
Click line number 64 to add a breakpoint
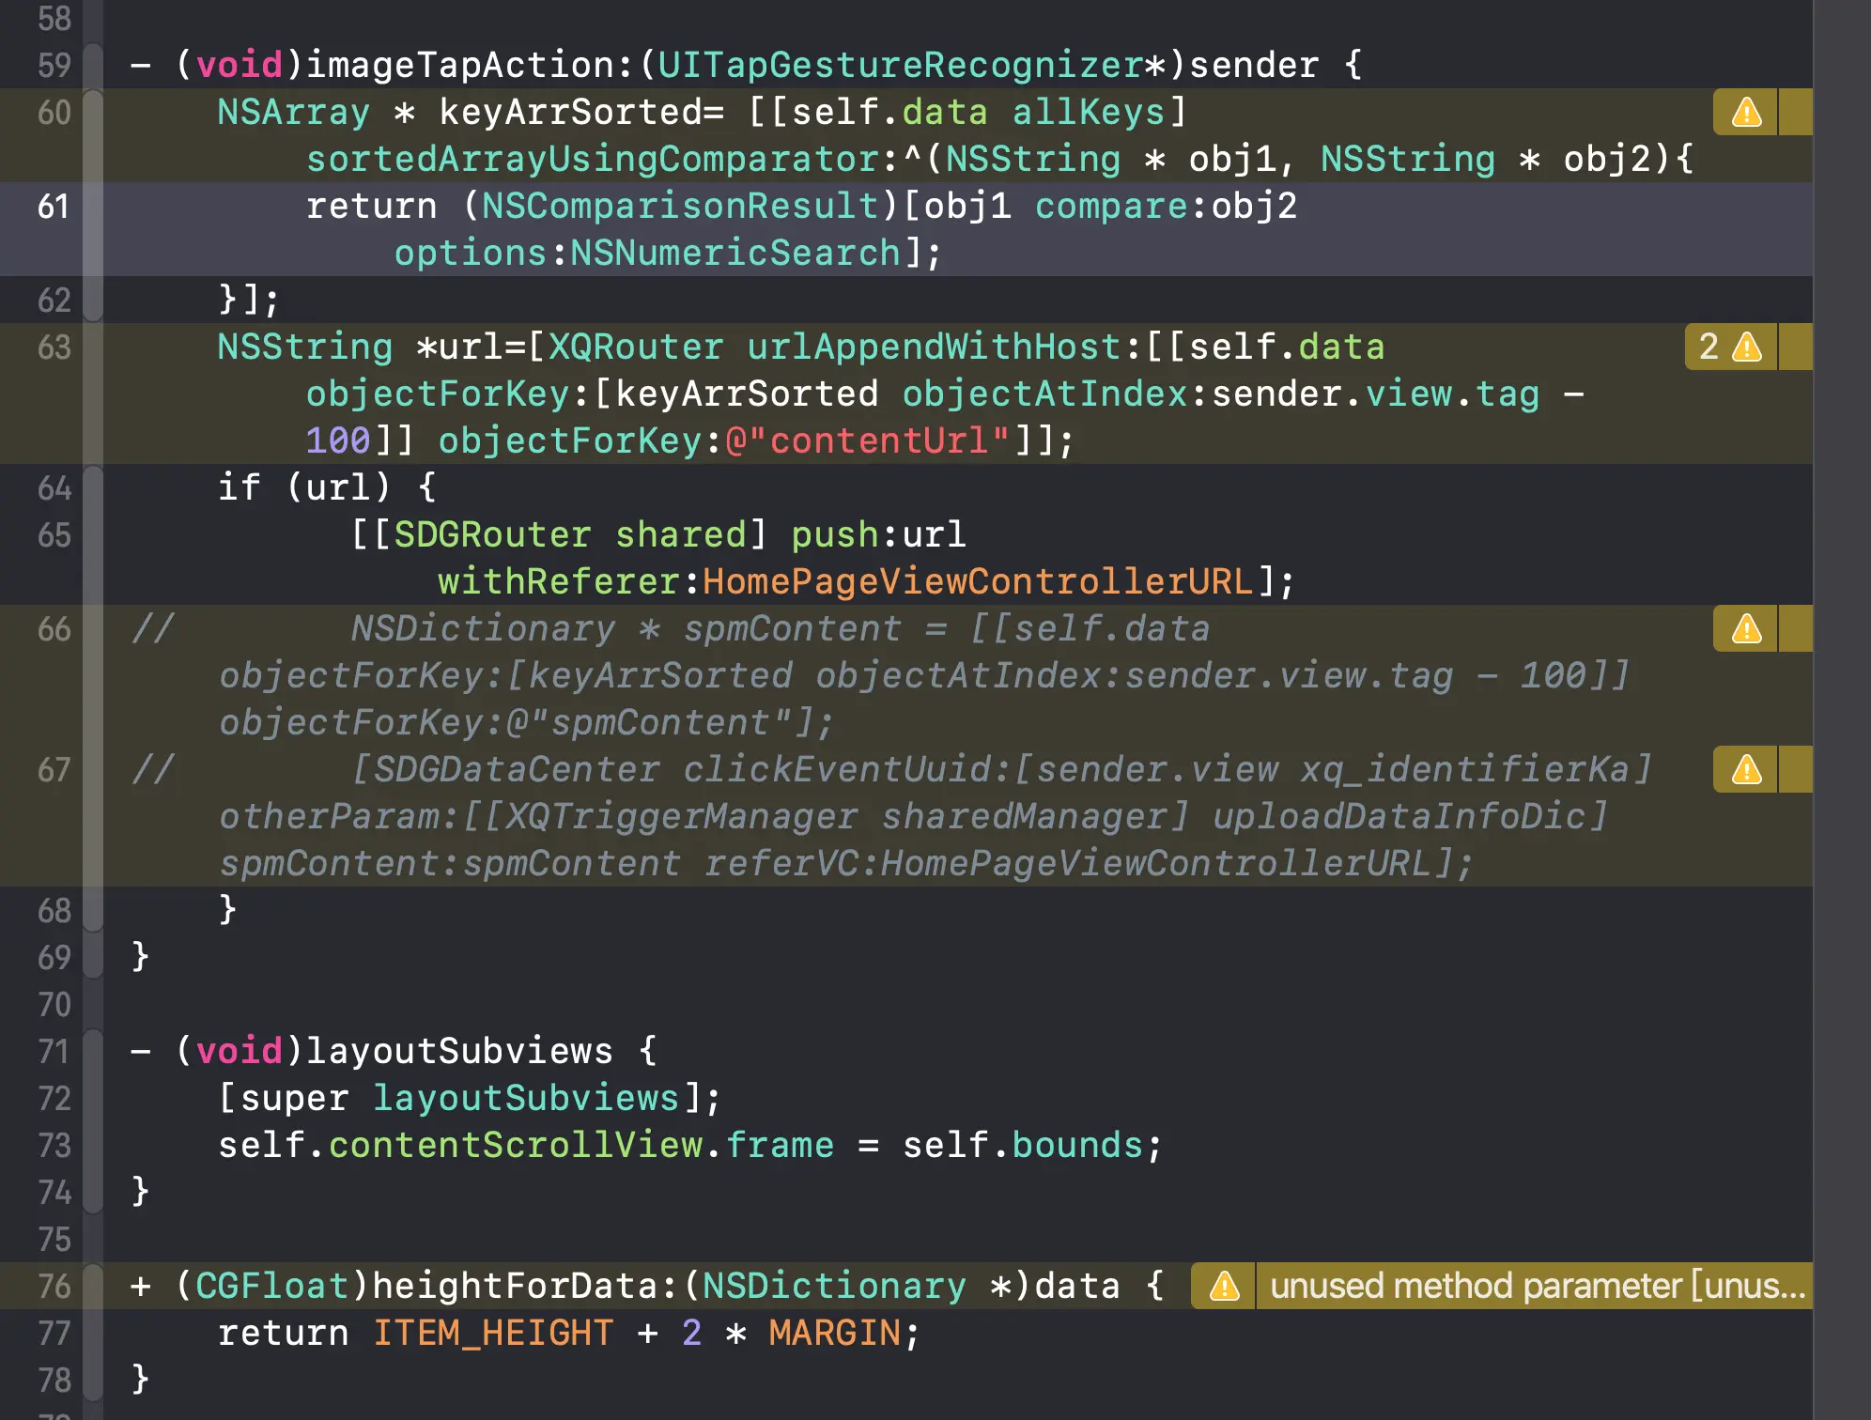coord(53,488)
